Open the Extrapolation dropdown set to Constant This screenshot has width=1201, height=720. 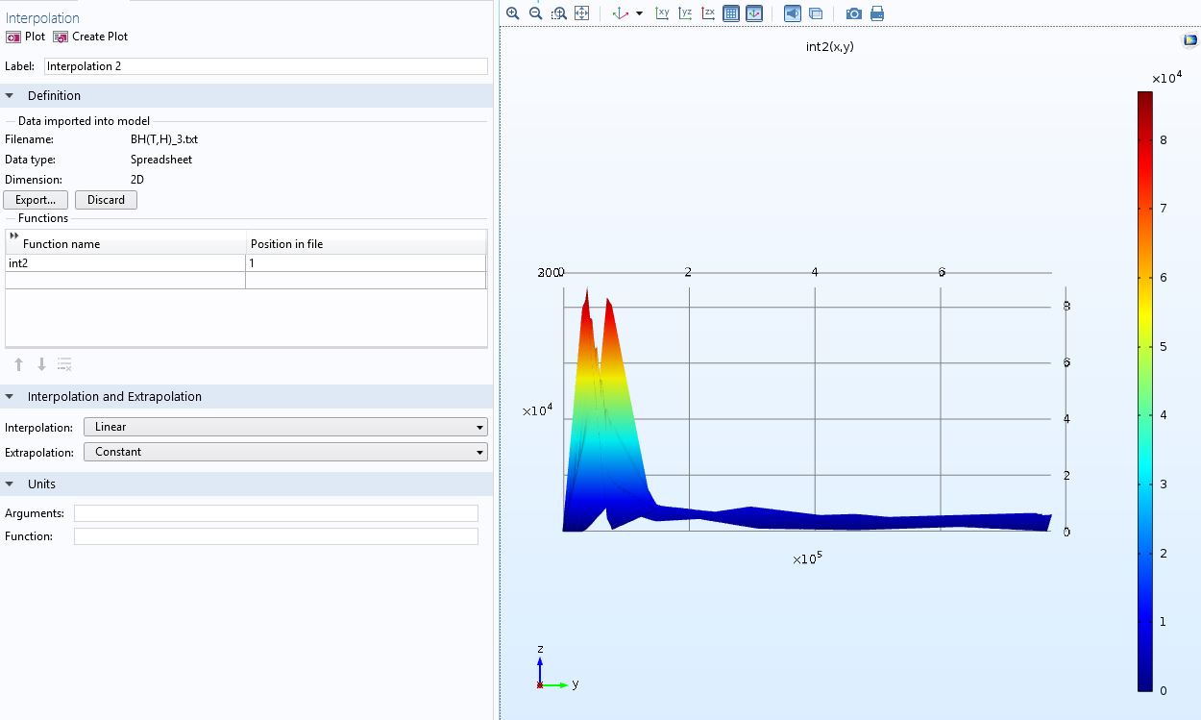point(284,452)
